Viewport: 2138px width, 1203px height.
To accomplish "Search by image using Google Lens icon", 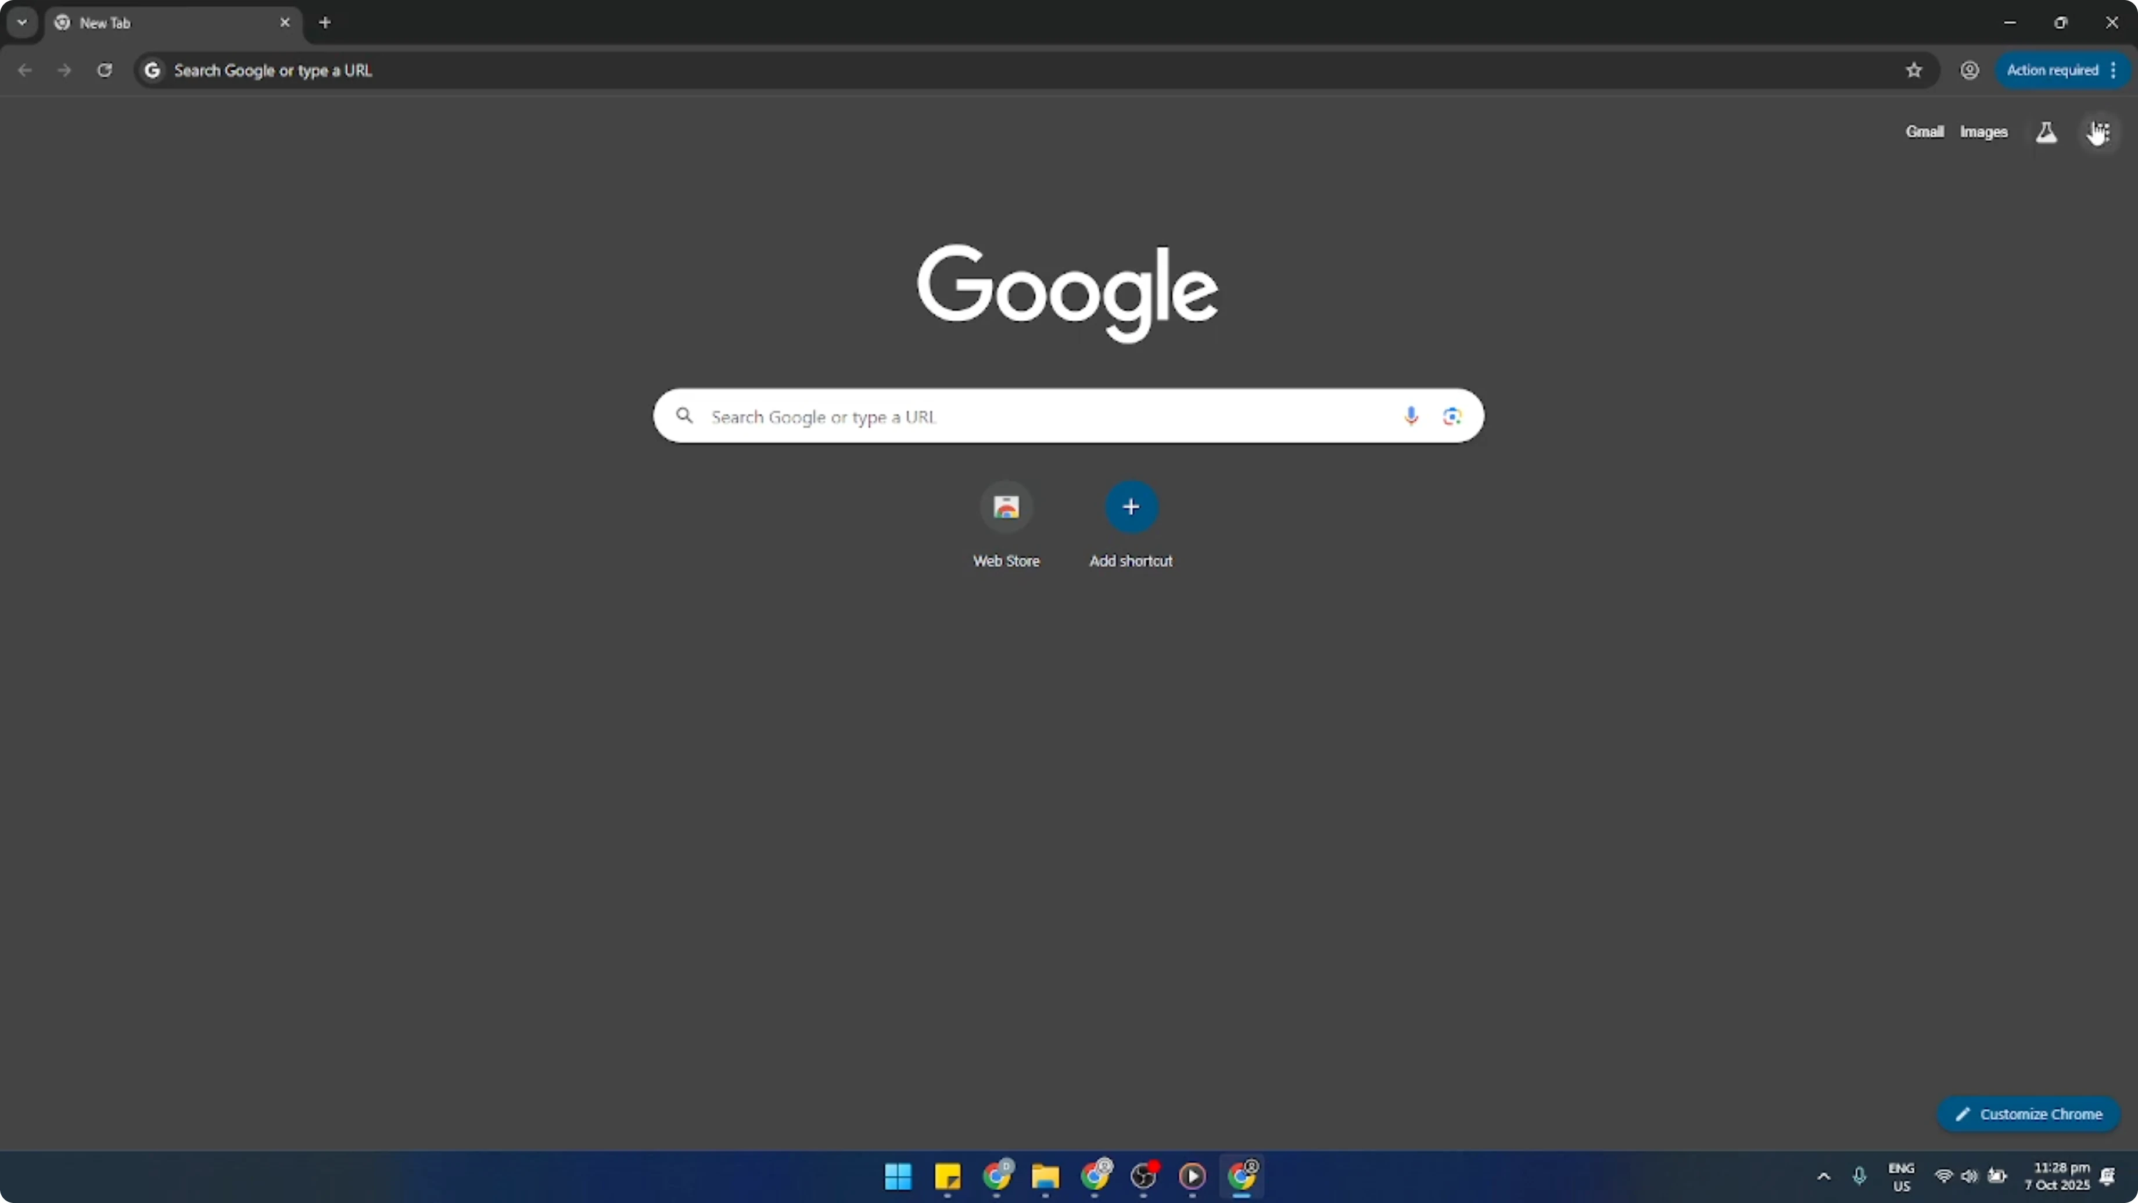I will [1452, 416].
